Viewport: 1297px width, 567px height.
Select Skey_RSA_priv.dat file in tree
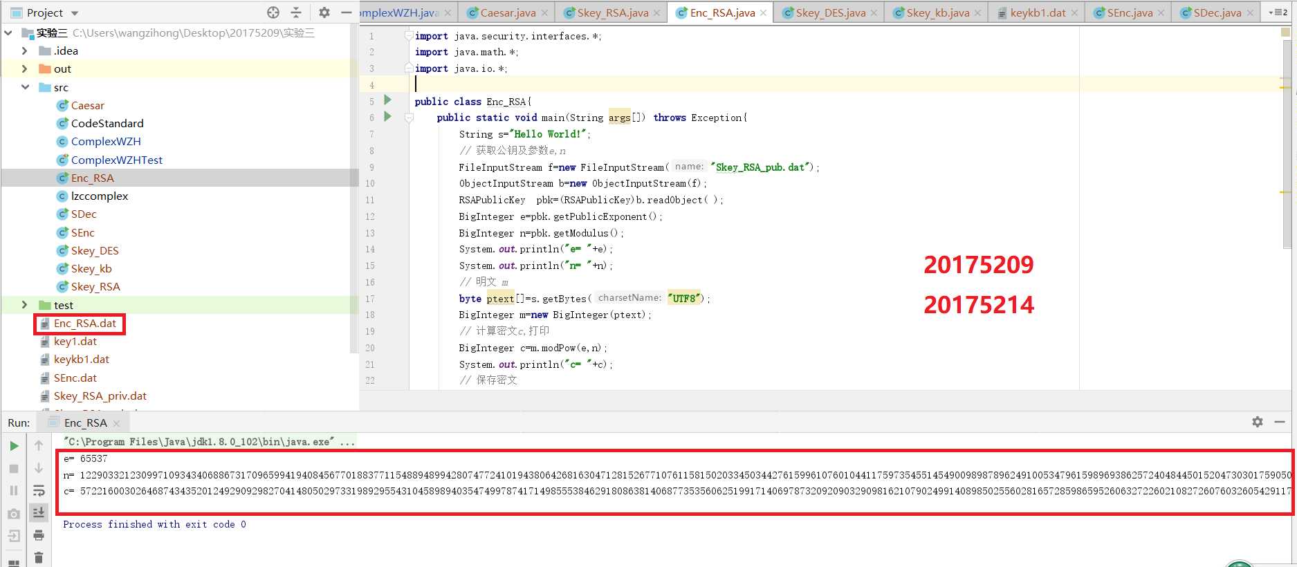tap(100, 396)
